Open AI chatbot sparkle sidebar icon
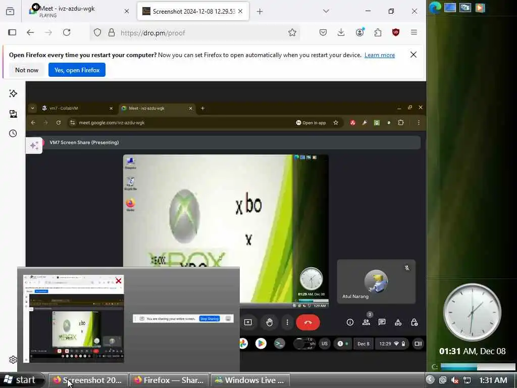This screenshot has height=388, width=517. pos(13,93)
